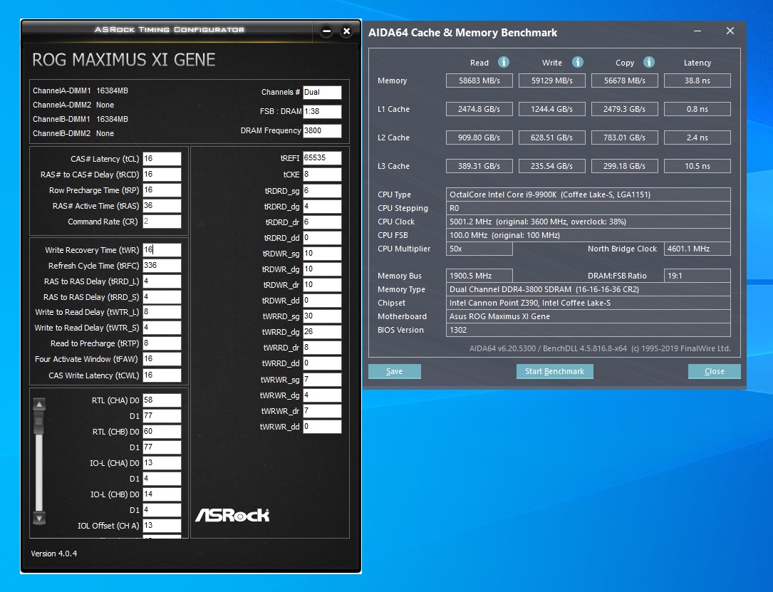Click the FSB : DRAM ratio field
Viewport: 773px width, 592px height.
click(322, 111)
